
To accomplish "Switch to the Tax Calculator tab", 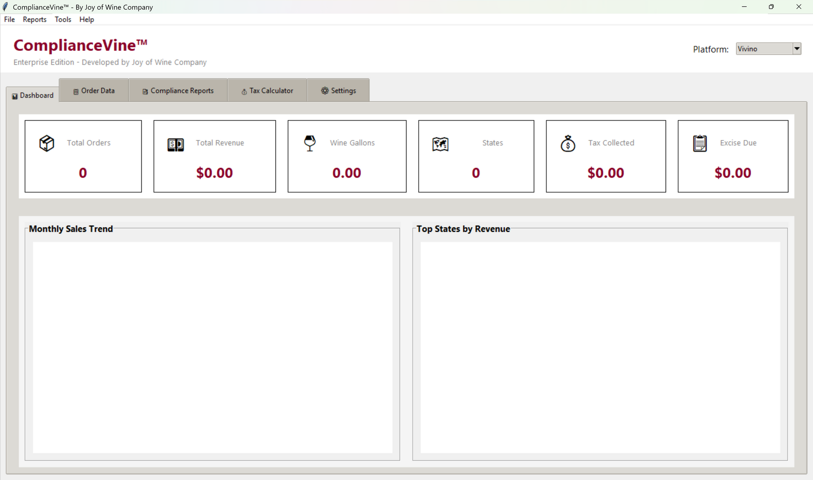I will tap(267, 91).
